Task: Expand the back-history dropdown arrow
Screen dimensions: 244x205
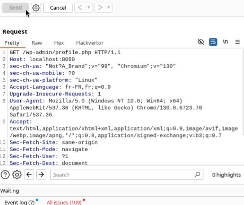Action: point(88,7)
